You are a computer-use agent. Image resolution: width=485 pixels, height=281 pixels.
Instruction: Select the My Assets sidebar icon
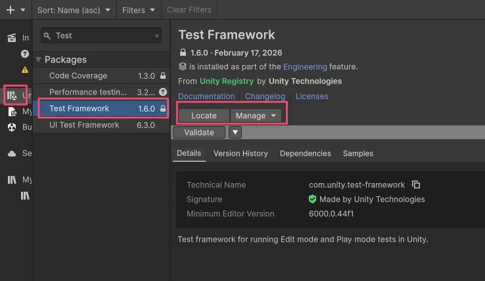pos(12,180)
